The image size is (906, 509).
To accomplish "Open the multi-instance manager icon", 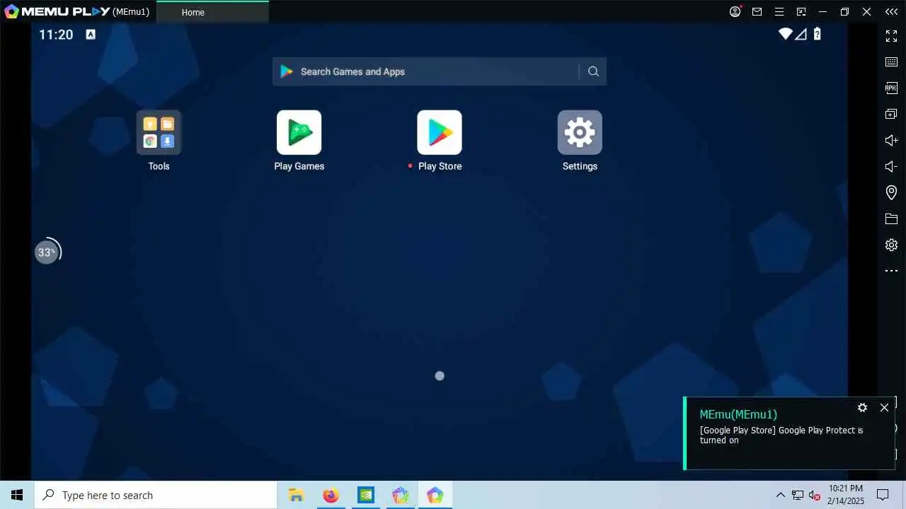I will pos(892,114).
